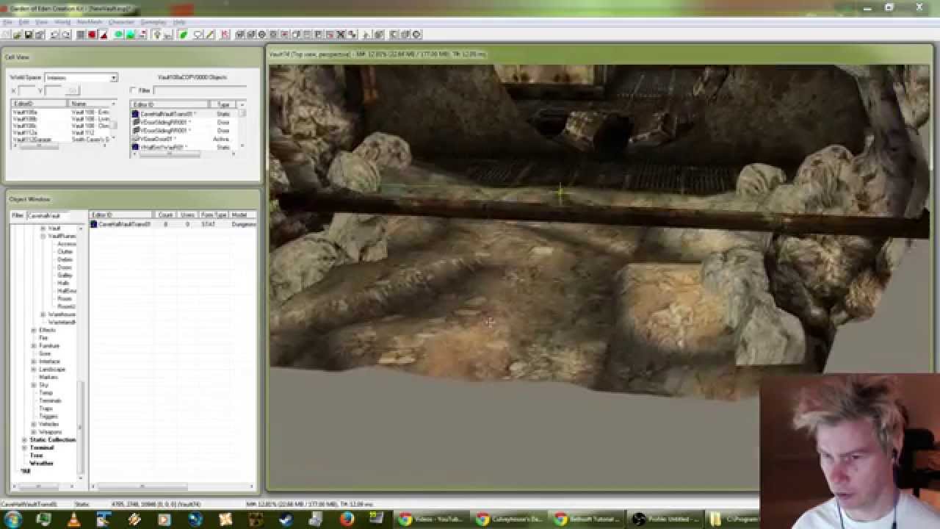Sort by the Users column header

187,215
